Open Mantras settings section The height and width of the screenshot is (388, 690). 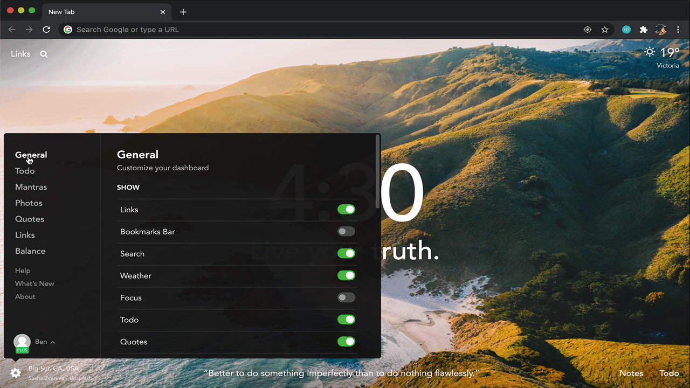31,187
